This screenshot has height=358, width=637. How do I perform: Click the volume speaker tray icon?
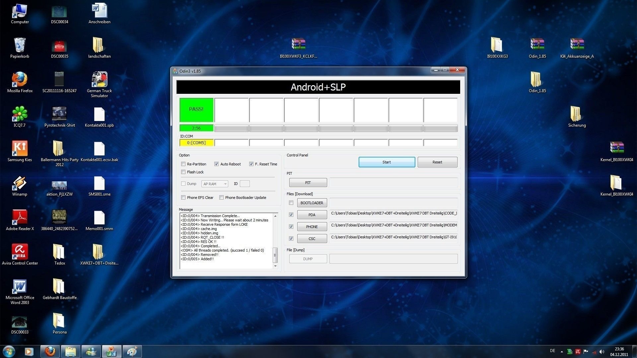point(602,352)
